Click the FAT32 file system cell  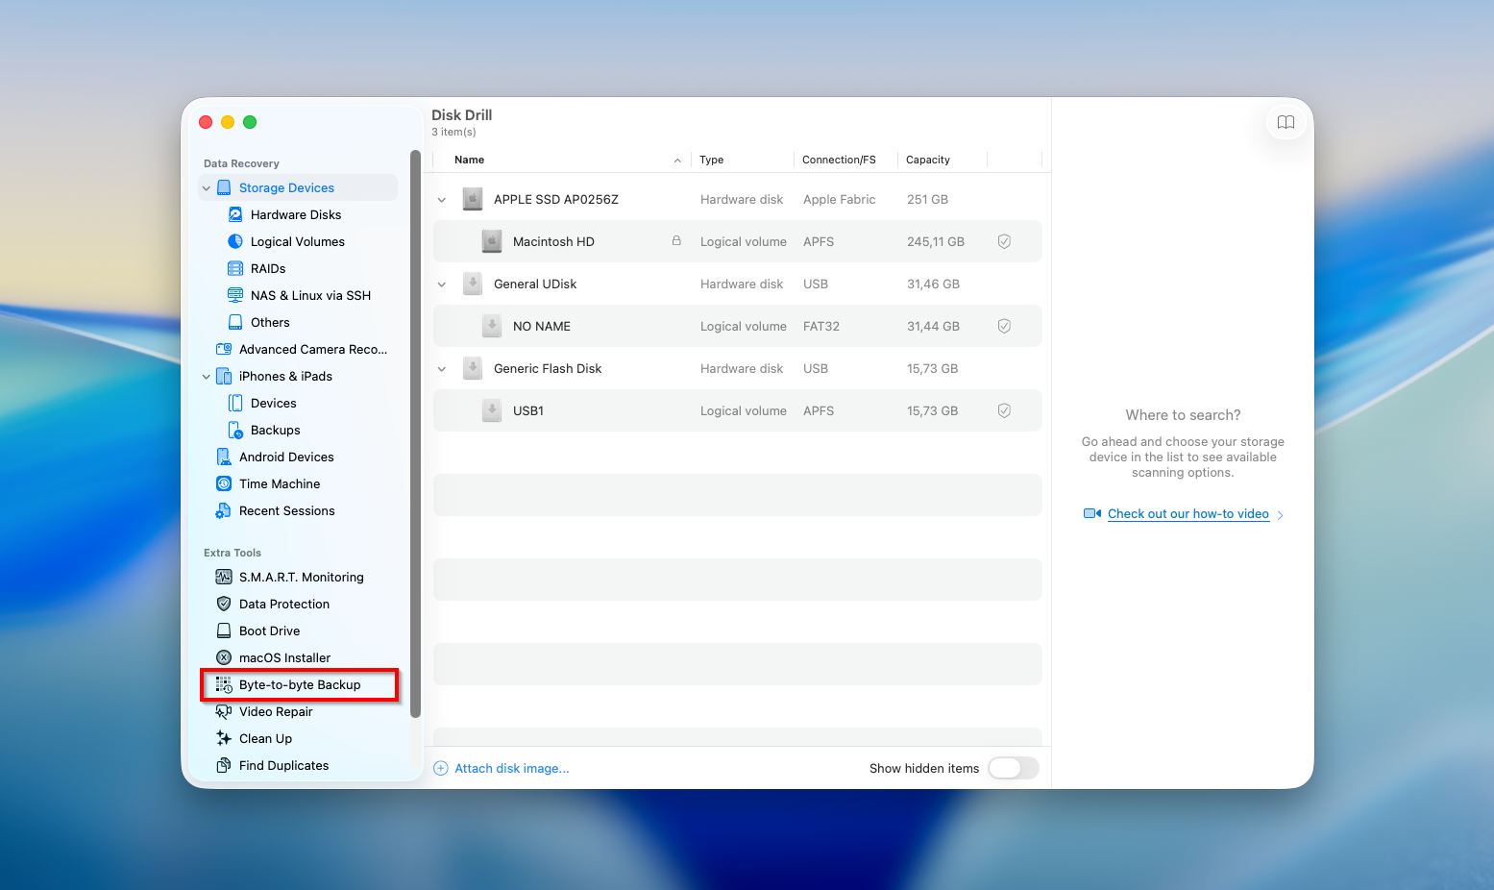(821, 326)
